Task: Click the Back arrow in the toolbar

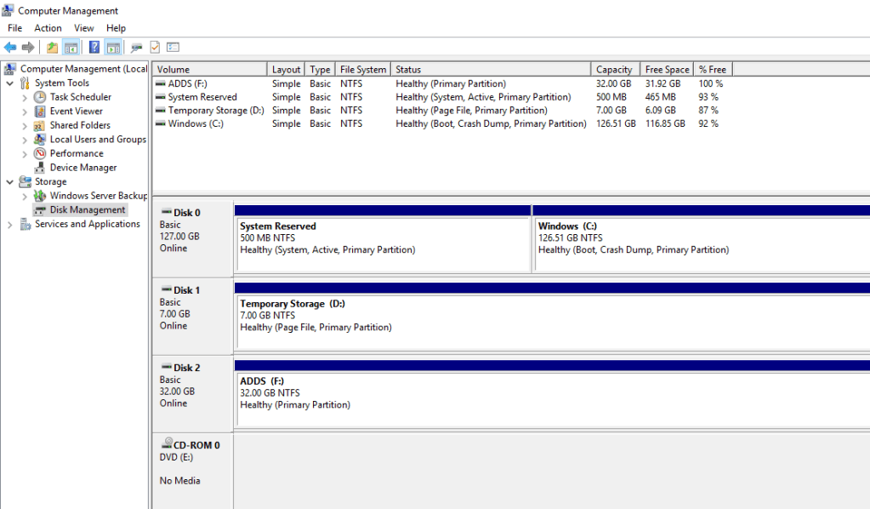Action: click(10, 48)
